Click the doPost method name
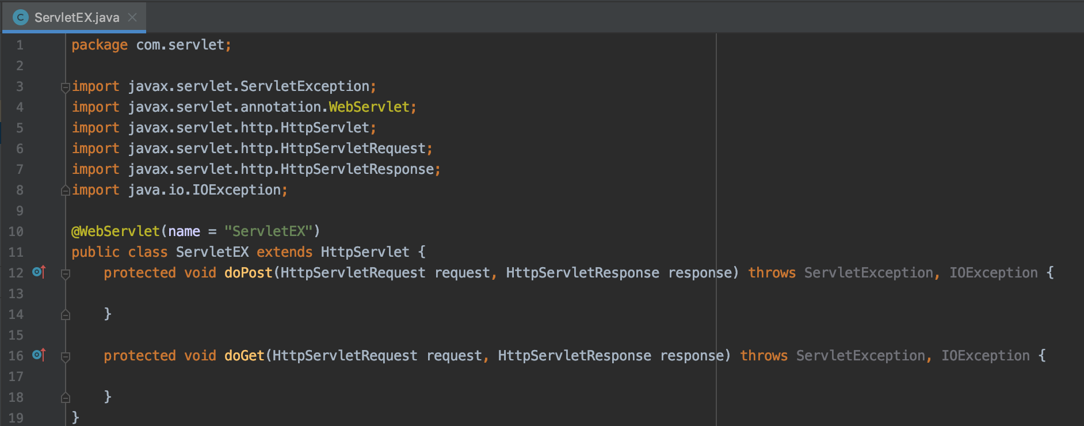 point(249,273)
